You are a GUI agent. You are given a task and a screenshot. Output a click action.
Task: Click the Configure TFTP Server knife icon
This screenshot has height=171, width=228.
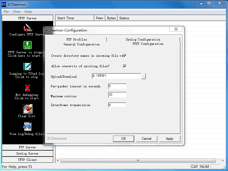[x=28, y=28]
